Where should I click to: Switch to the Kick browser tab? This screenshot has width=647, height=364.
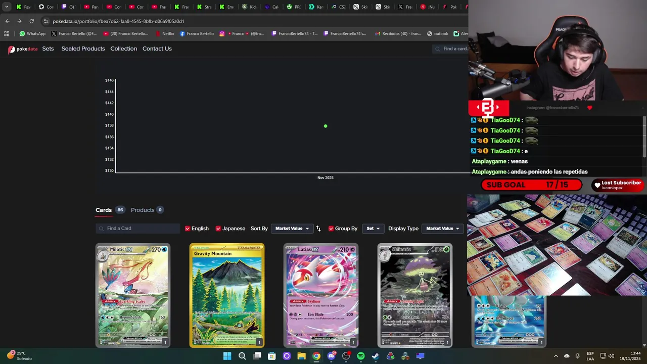(x=249, y=7)
